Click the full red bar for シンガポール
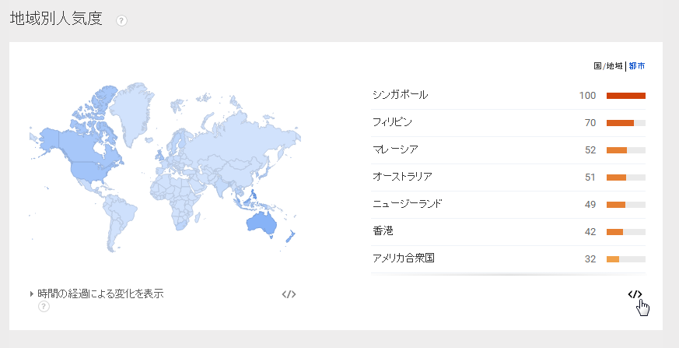679x348 pixels. [x=625, y=96]
